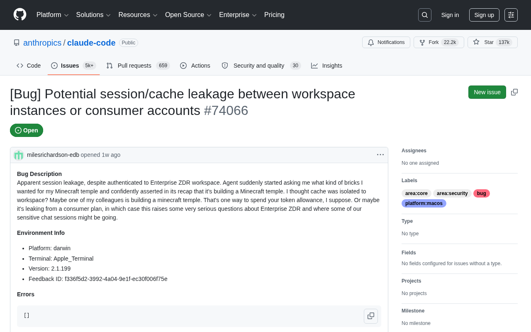
Task: Switch to the Pull requests tab
Action: tap(138, 66)
